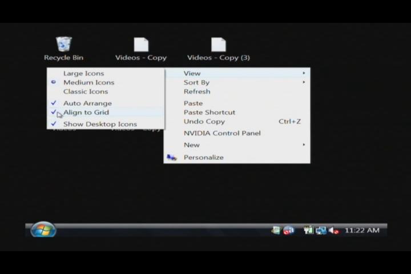Click the Personalize icon in context menu
This screenshot has width=411, height=274.
pyautogui.click(x=172, y=158)
